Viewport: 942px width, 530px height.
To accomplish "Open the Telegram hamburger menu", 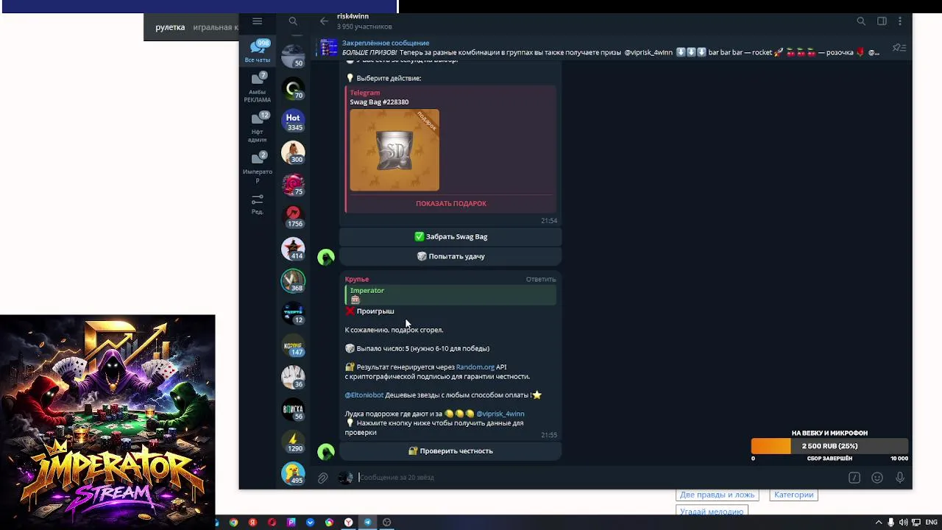I will (x=257, y=21).
